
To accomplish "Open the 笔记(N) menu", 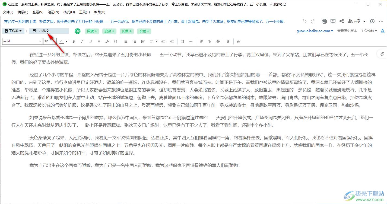I will tap(53, 12).
